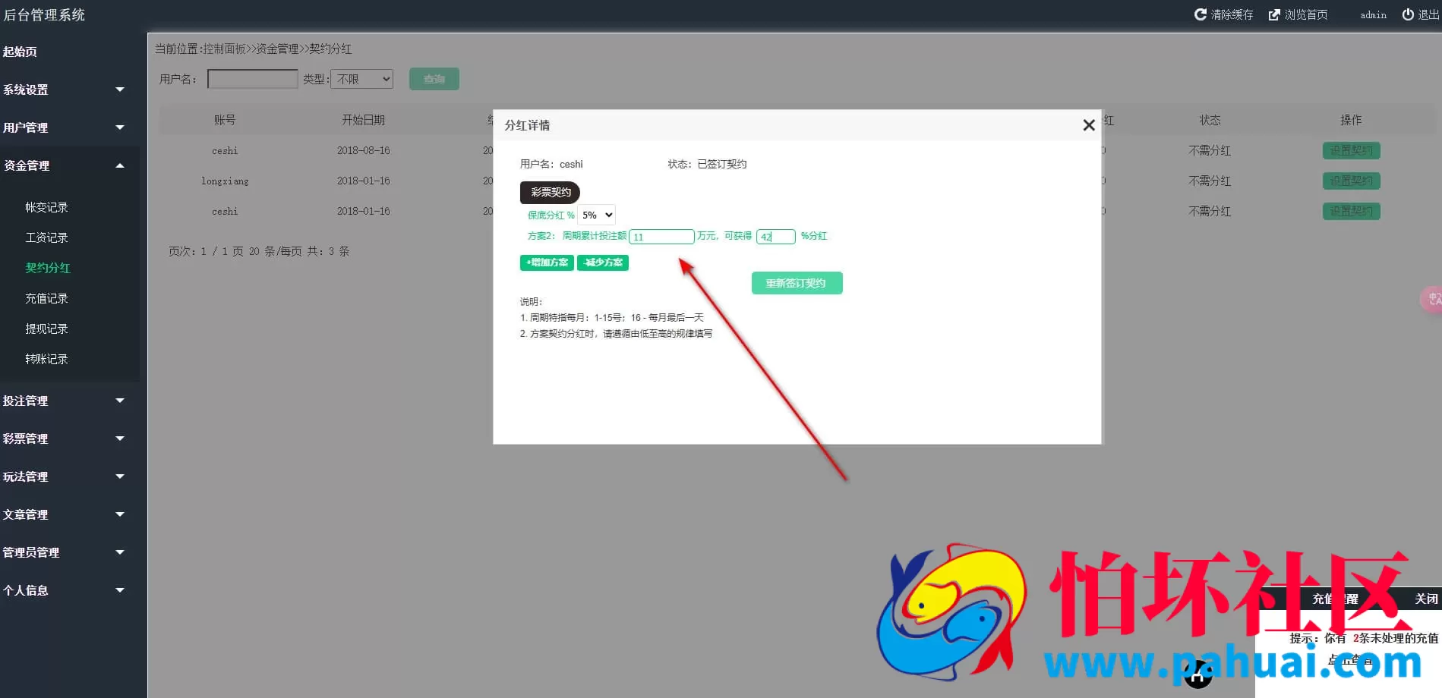1442x698 pixels.
Task: Open the 保底分红 percentage dropdown
Action: point(595,215)
